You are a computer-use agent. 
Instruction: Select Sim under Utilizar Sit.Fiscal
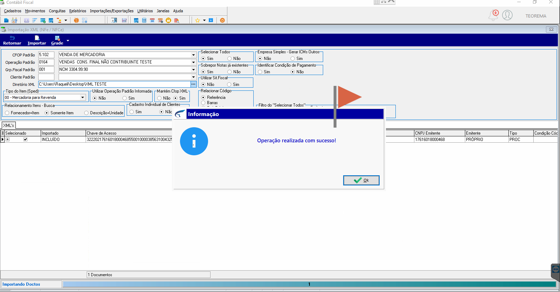(229, 84)
